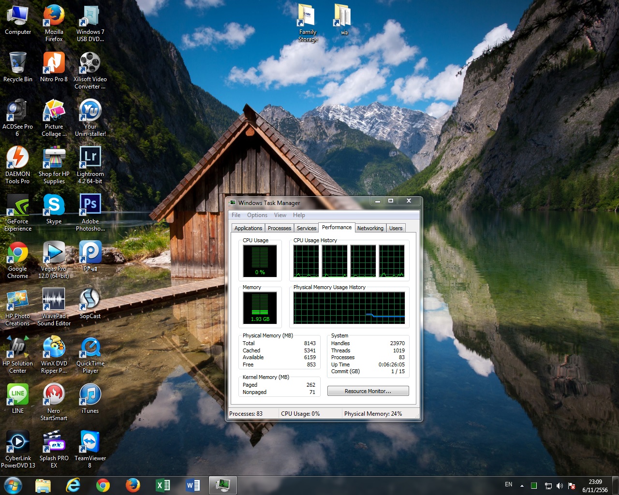Open the Windows Start button

click(13, 485)
